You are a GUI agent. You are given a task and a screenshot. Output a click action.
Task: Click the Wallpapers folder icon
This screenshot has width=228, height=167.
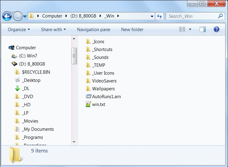[88, 89]
